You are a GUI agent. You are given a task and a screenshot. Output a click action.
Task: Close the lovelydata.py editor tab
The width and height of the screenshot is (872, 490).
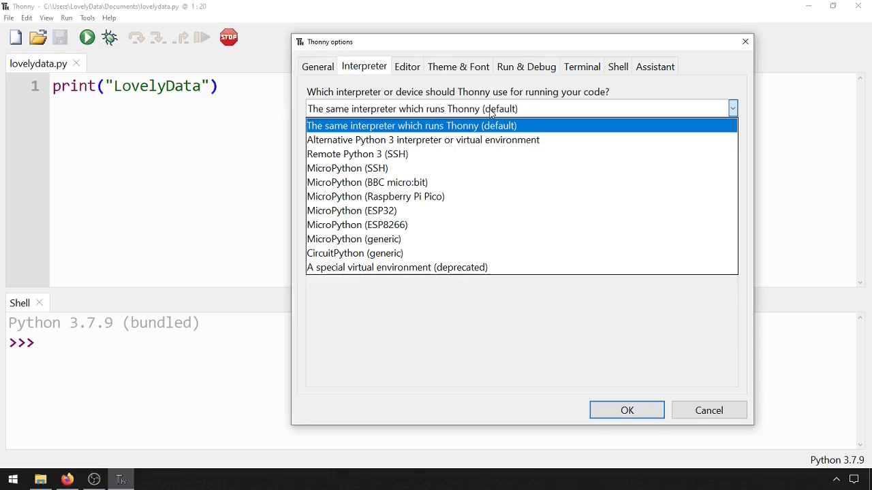tap(76, 63)
